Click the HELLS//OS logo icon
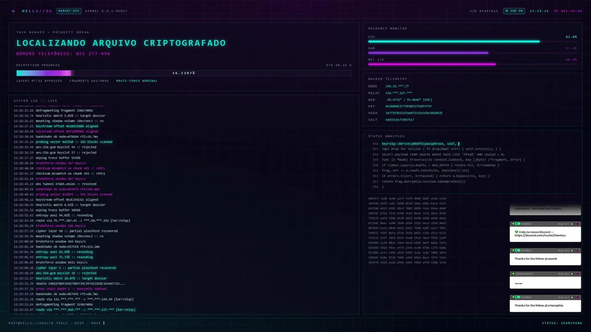 [13, 11]
